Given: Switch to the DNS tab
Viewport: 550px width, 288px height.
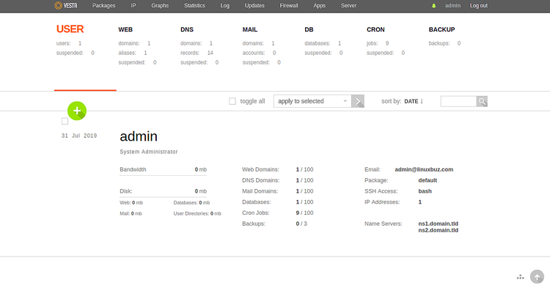Looking at the screenshot, I should (187, 29).
